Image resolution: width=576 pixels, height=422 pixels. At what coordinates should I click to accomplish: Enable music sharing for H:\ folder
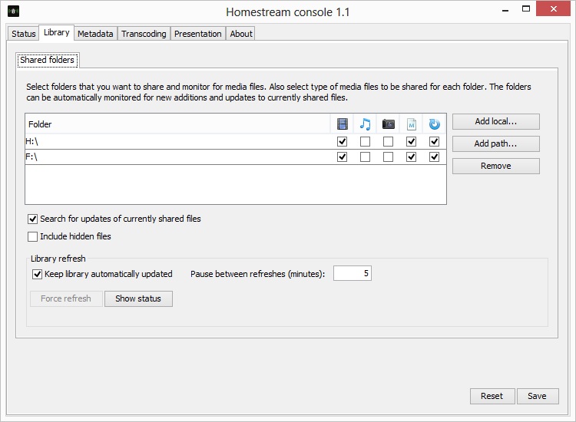tap(365, 142)
